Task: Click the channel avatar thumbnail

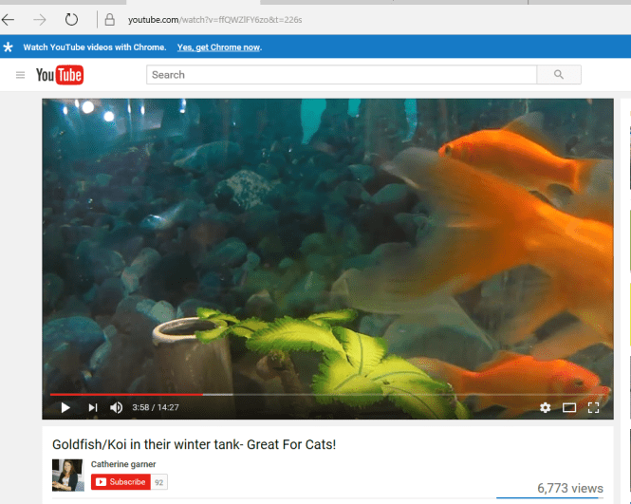Action: click(x=67, y=475)
